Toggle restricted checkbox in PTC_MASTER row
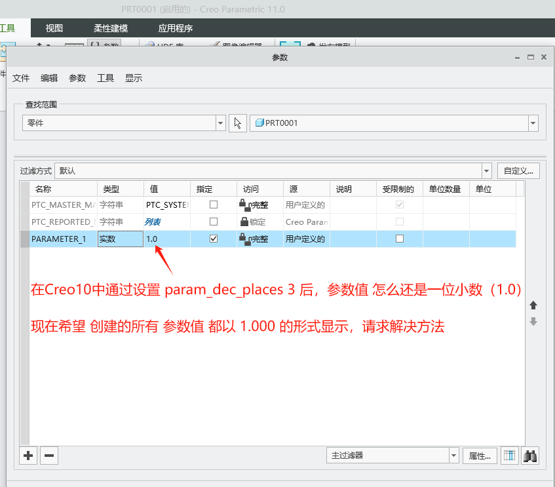The image size is (555, 487). 400,205
